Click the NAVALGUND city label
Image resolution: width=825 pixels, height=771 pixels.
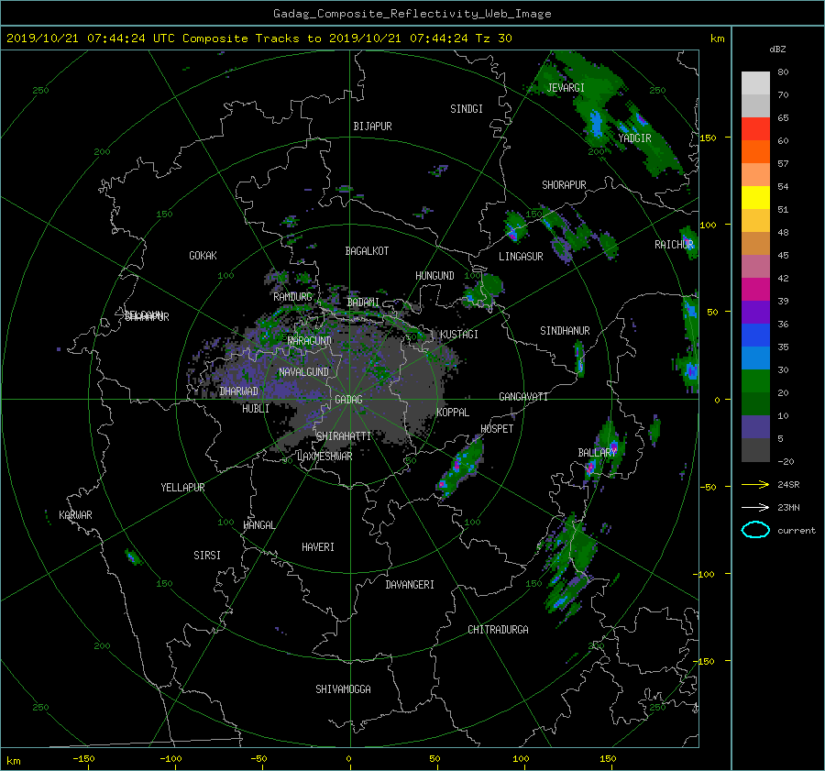coord(303,372)
